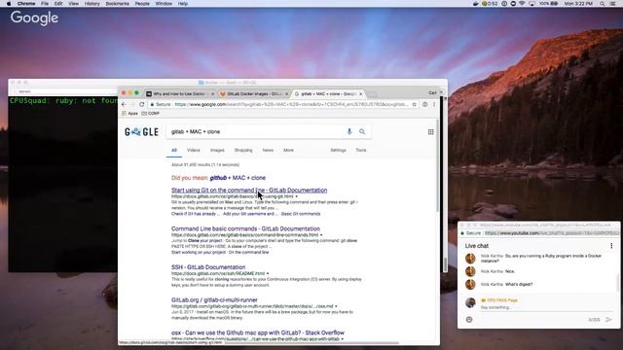Expand the arrow beside command-line-commands URL
Image resolution: width=623 pixels, height=350 pixels.
[x=321, y=235]
